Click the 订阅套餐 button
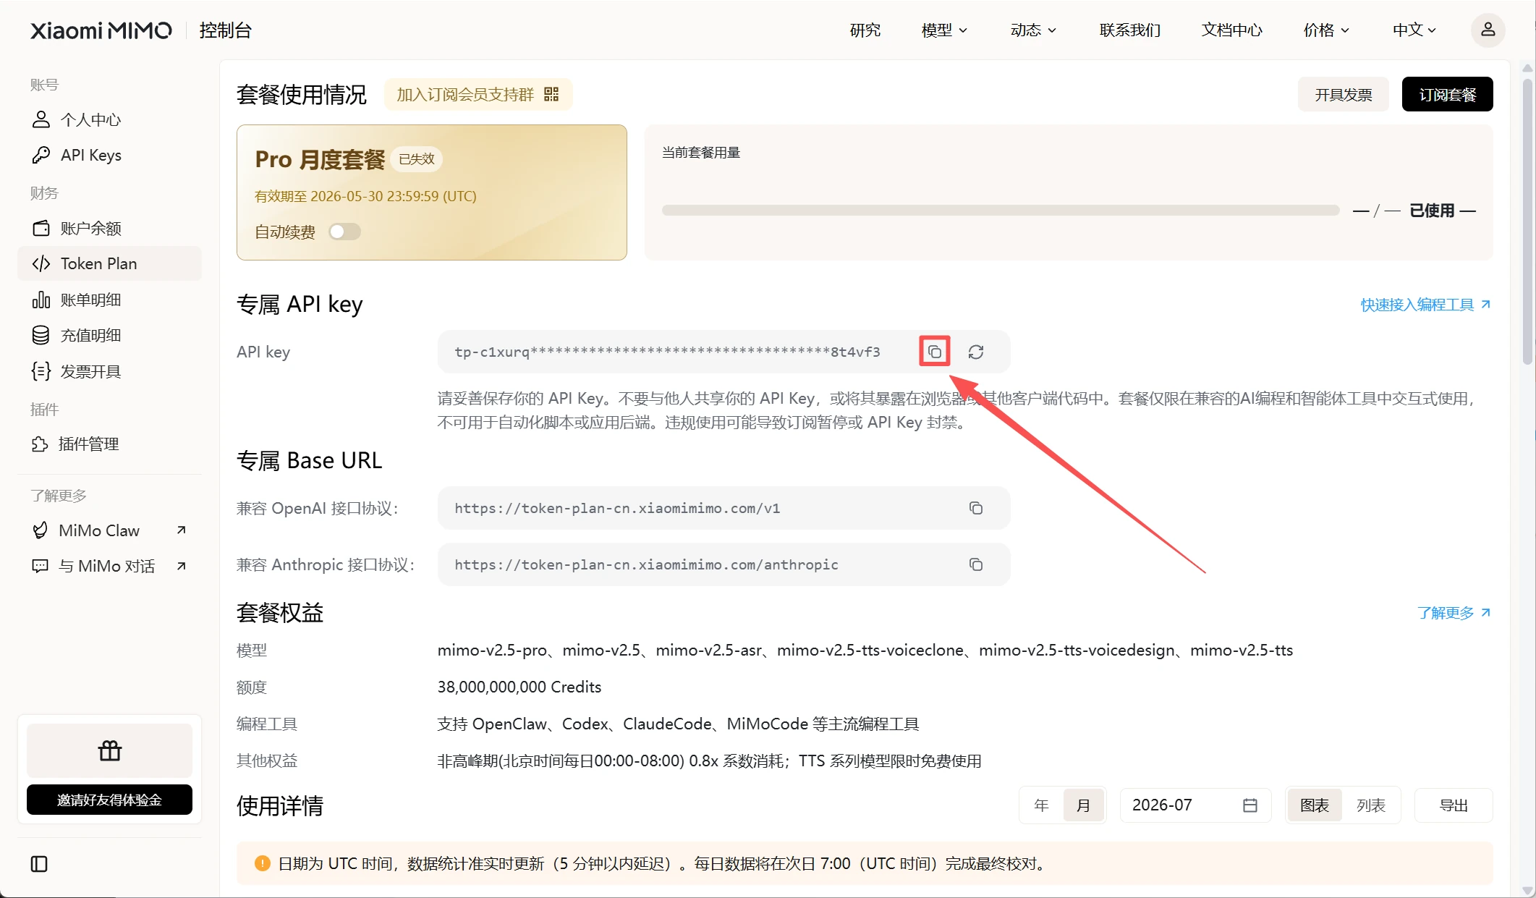The height and width of the screenshot is (898, 1536). pos(1447,94)
